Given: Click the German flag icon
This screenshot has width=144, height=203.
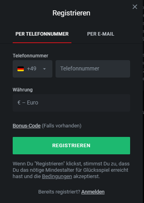Looking at the screenshot, I should [x=21, y=69].
